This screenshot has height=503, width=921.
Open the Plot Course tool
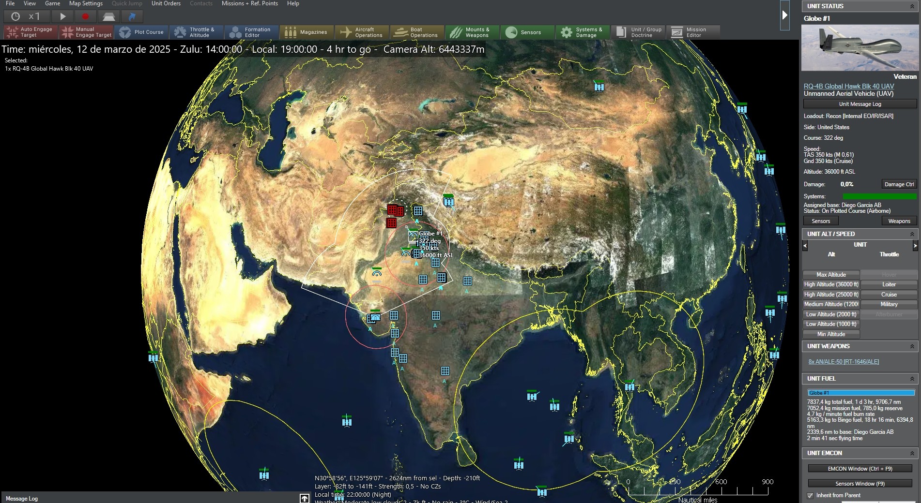pos(141,32)
